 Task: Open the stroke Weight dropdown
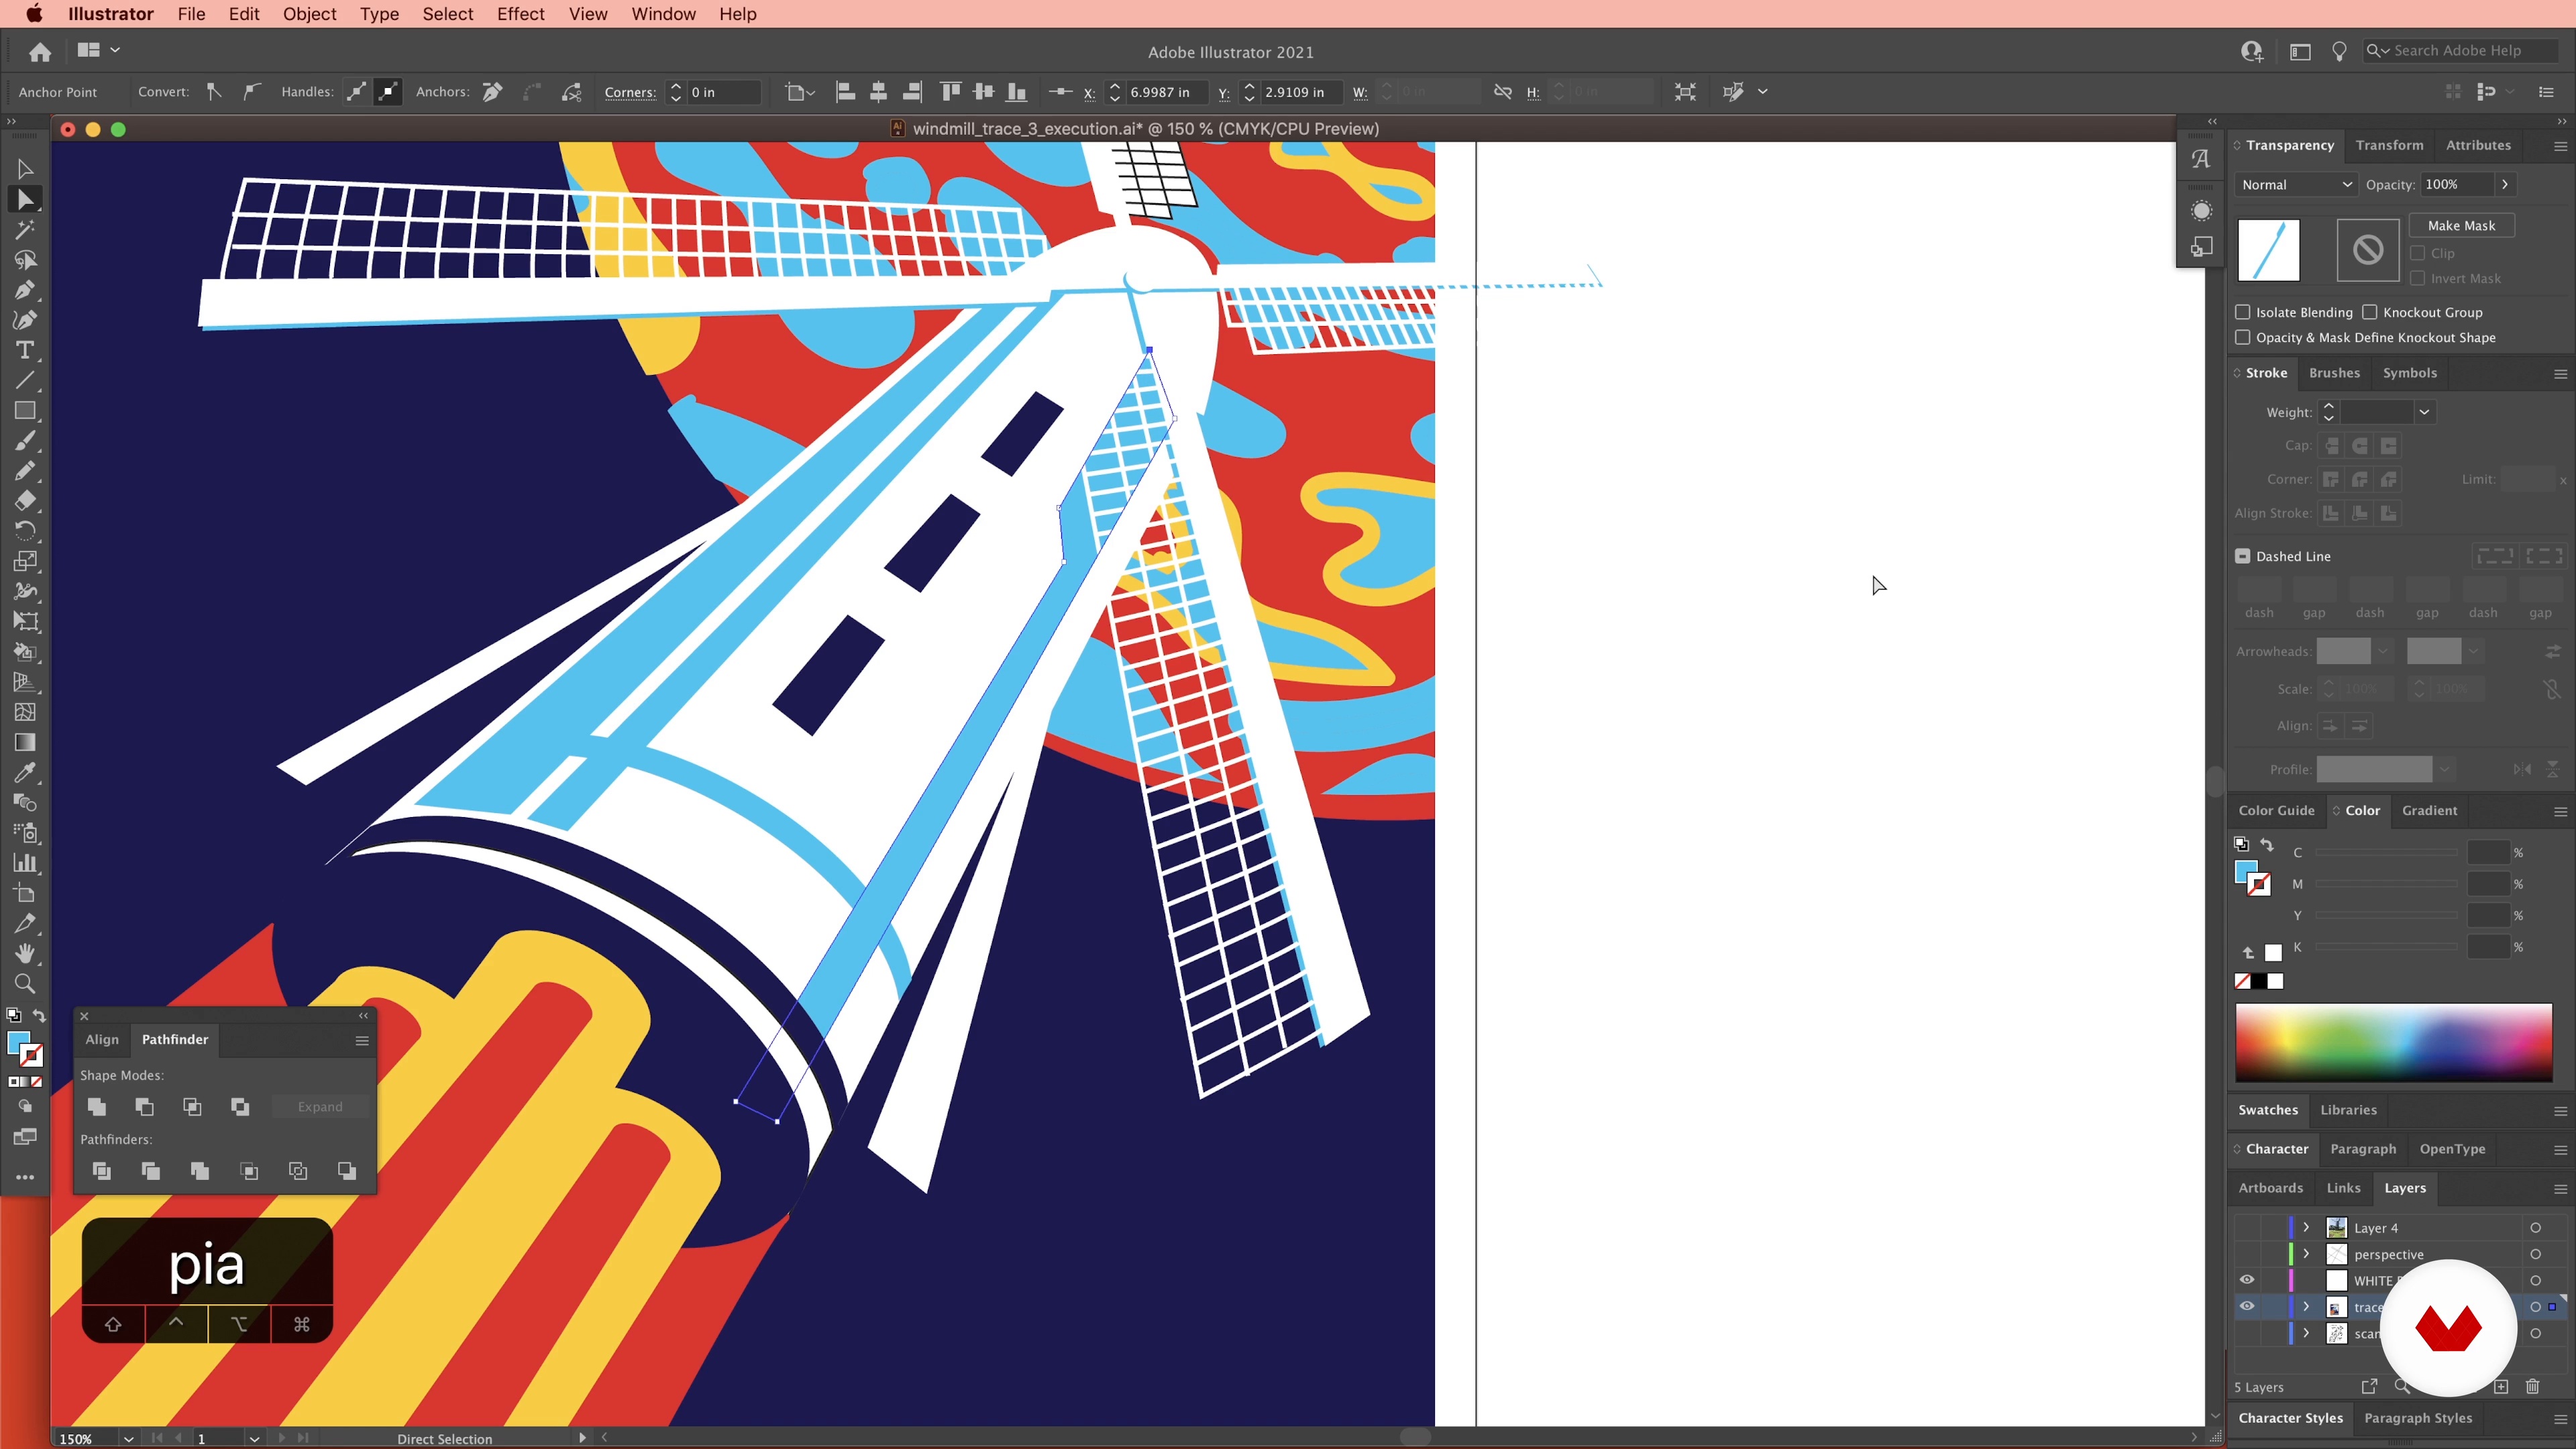(x=2424, y=412)
